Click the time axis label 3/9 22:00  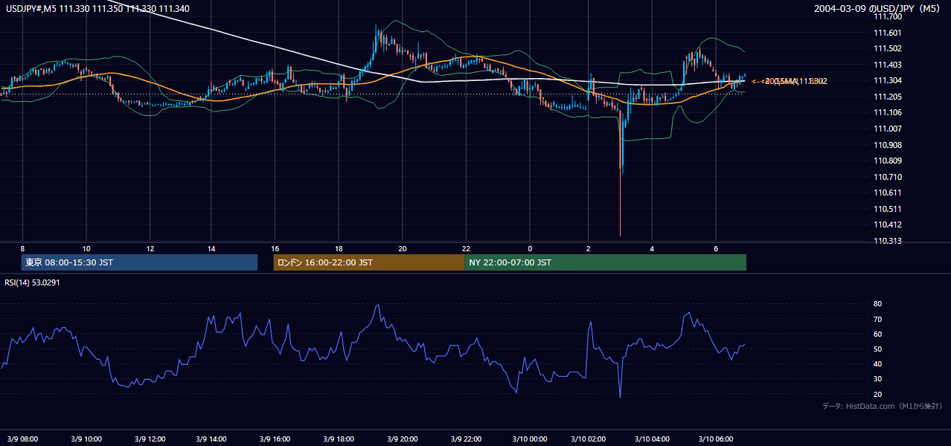point(466,439)
